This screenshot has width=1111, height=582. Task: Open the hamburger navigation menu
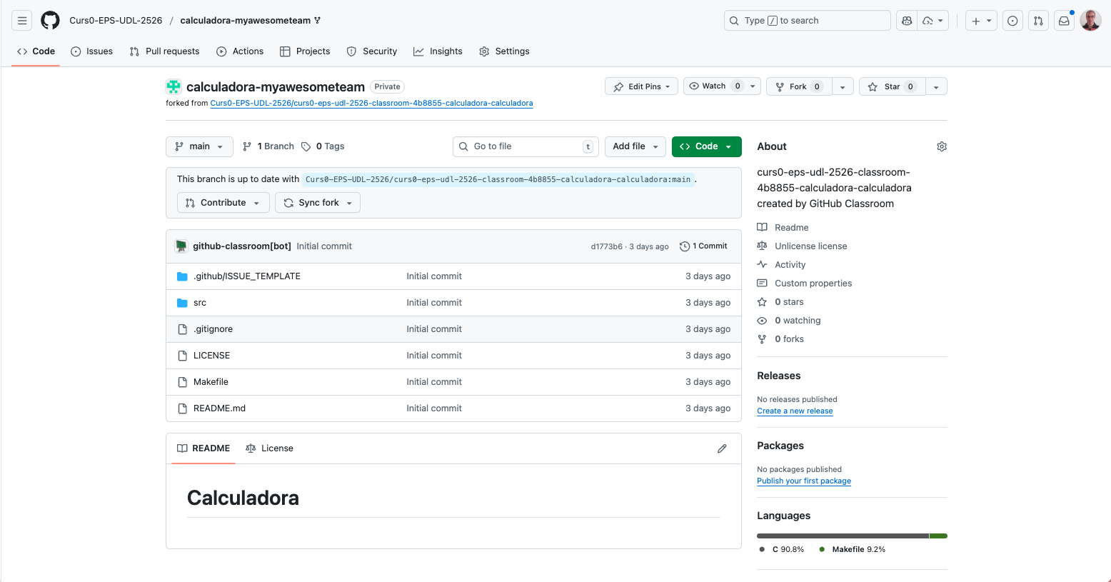pos(22,21)
